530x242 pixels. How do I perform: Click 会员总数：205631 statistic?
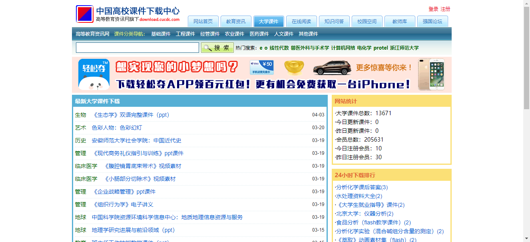pyautogui.click(x=359, y=140)
